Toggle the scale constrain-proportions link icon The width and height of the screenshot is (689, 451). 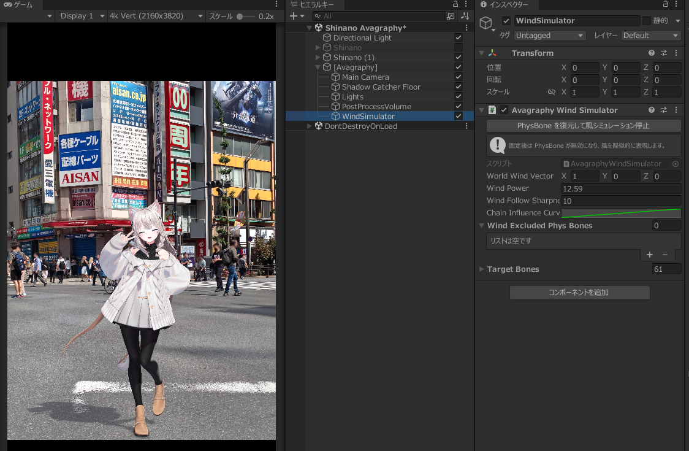click(x=552, y=92)
